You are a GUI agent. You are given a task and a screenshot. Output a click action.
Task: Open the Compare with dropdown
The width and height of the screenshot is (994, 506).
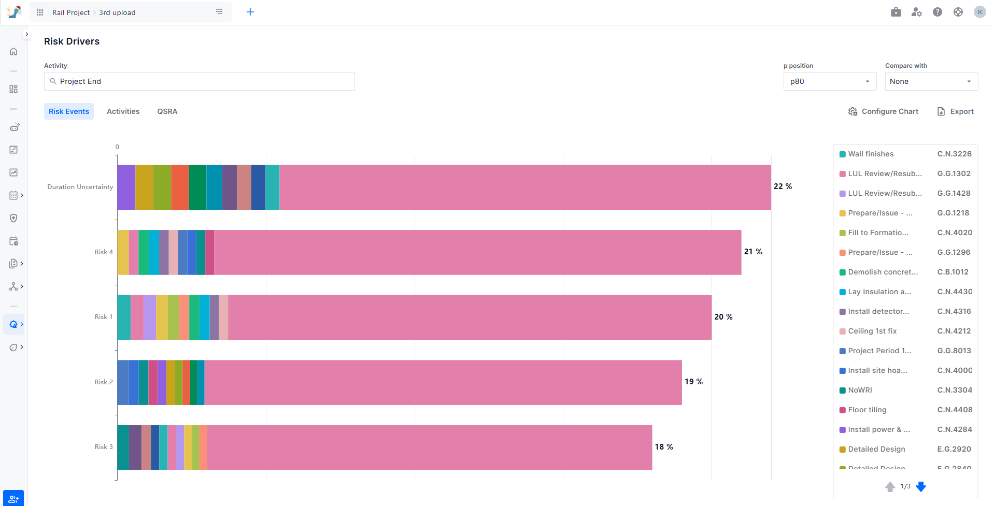pos(931,81)
